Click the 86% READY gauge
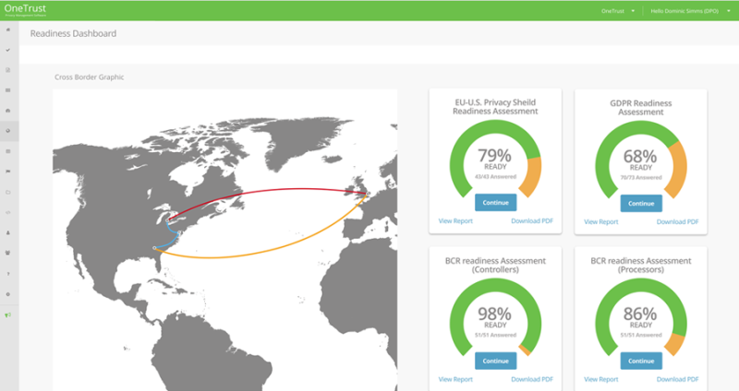The height and width of the screenshot is (391, 739). click(641, 318)
